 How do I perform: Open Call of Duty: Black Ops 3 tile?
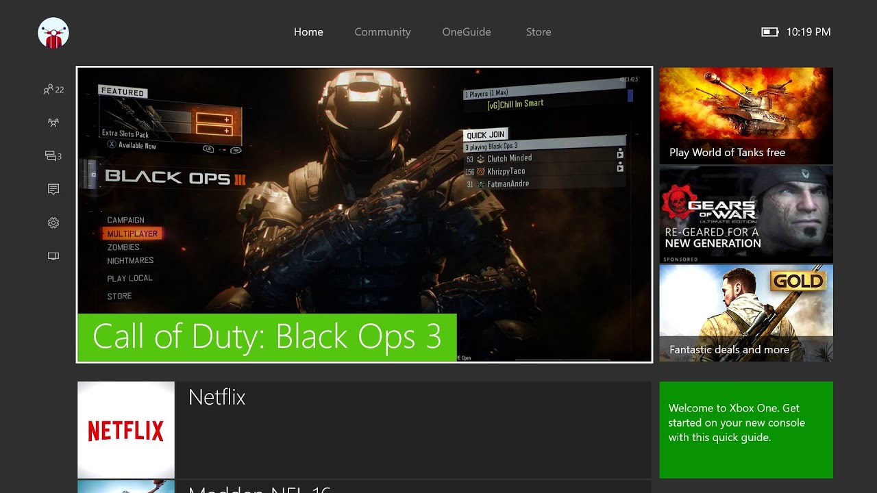click(x=365, y=214)
